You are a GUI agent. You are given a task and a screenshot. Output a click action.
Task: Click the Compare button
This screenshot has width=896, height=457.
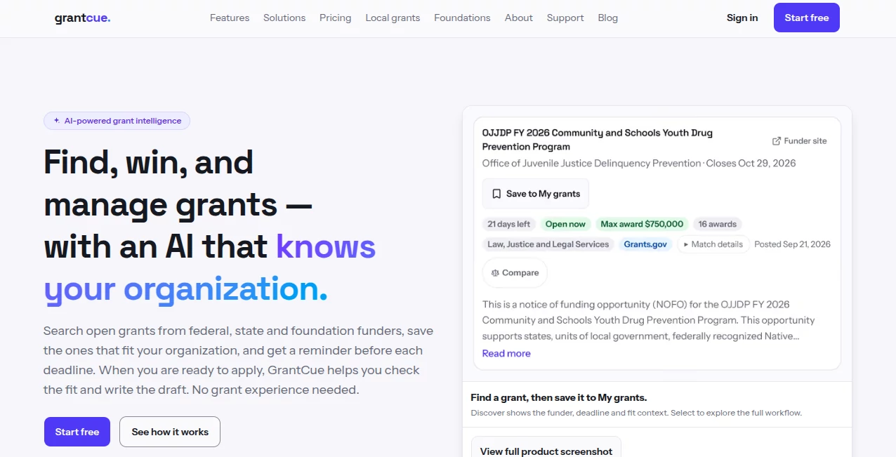coord(515,273)
